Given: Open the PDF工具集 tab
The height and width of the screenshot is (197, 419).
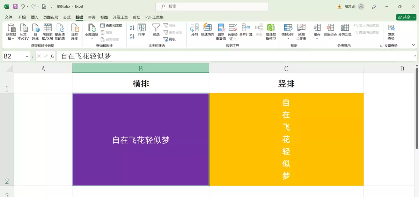Looking at the screenshot, I should (x=154, y=17).
